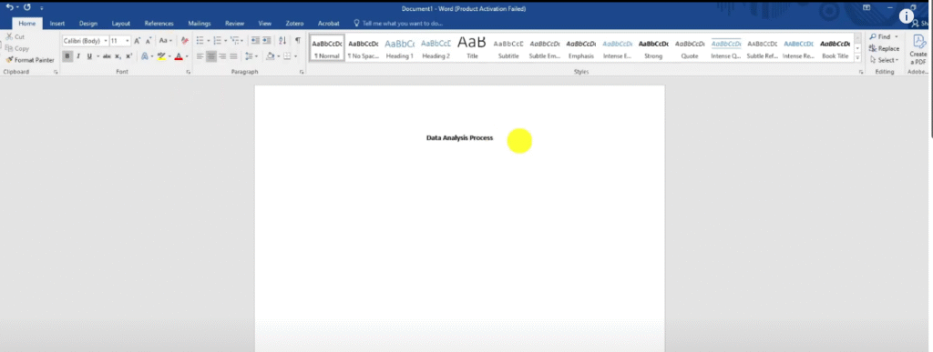Apply paragraph Shading

pos(270,56)
